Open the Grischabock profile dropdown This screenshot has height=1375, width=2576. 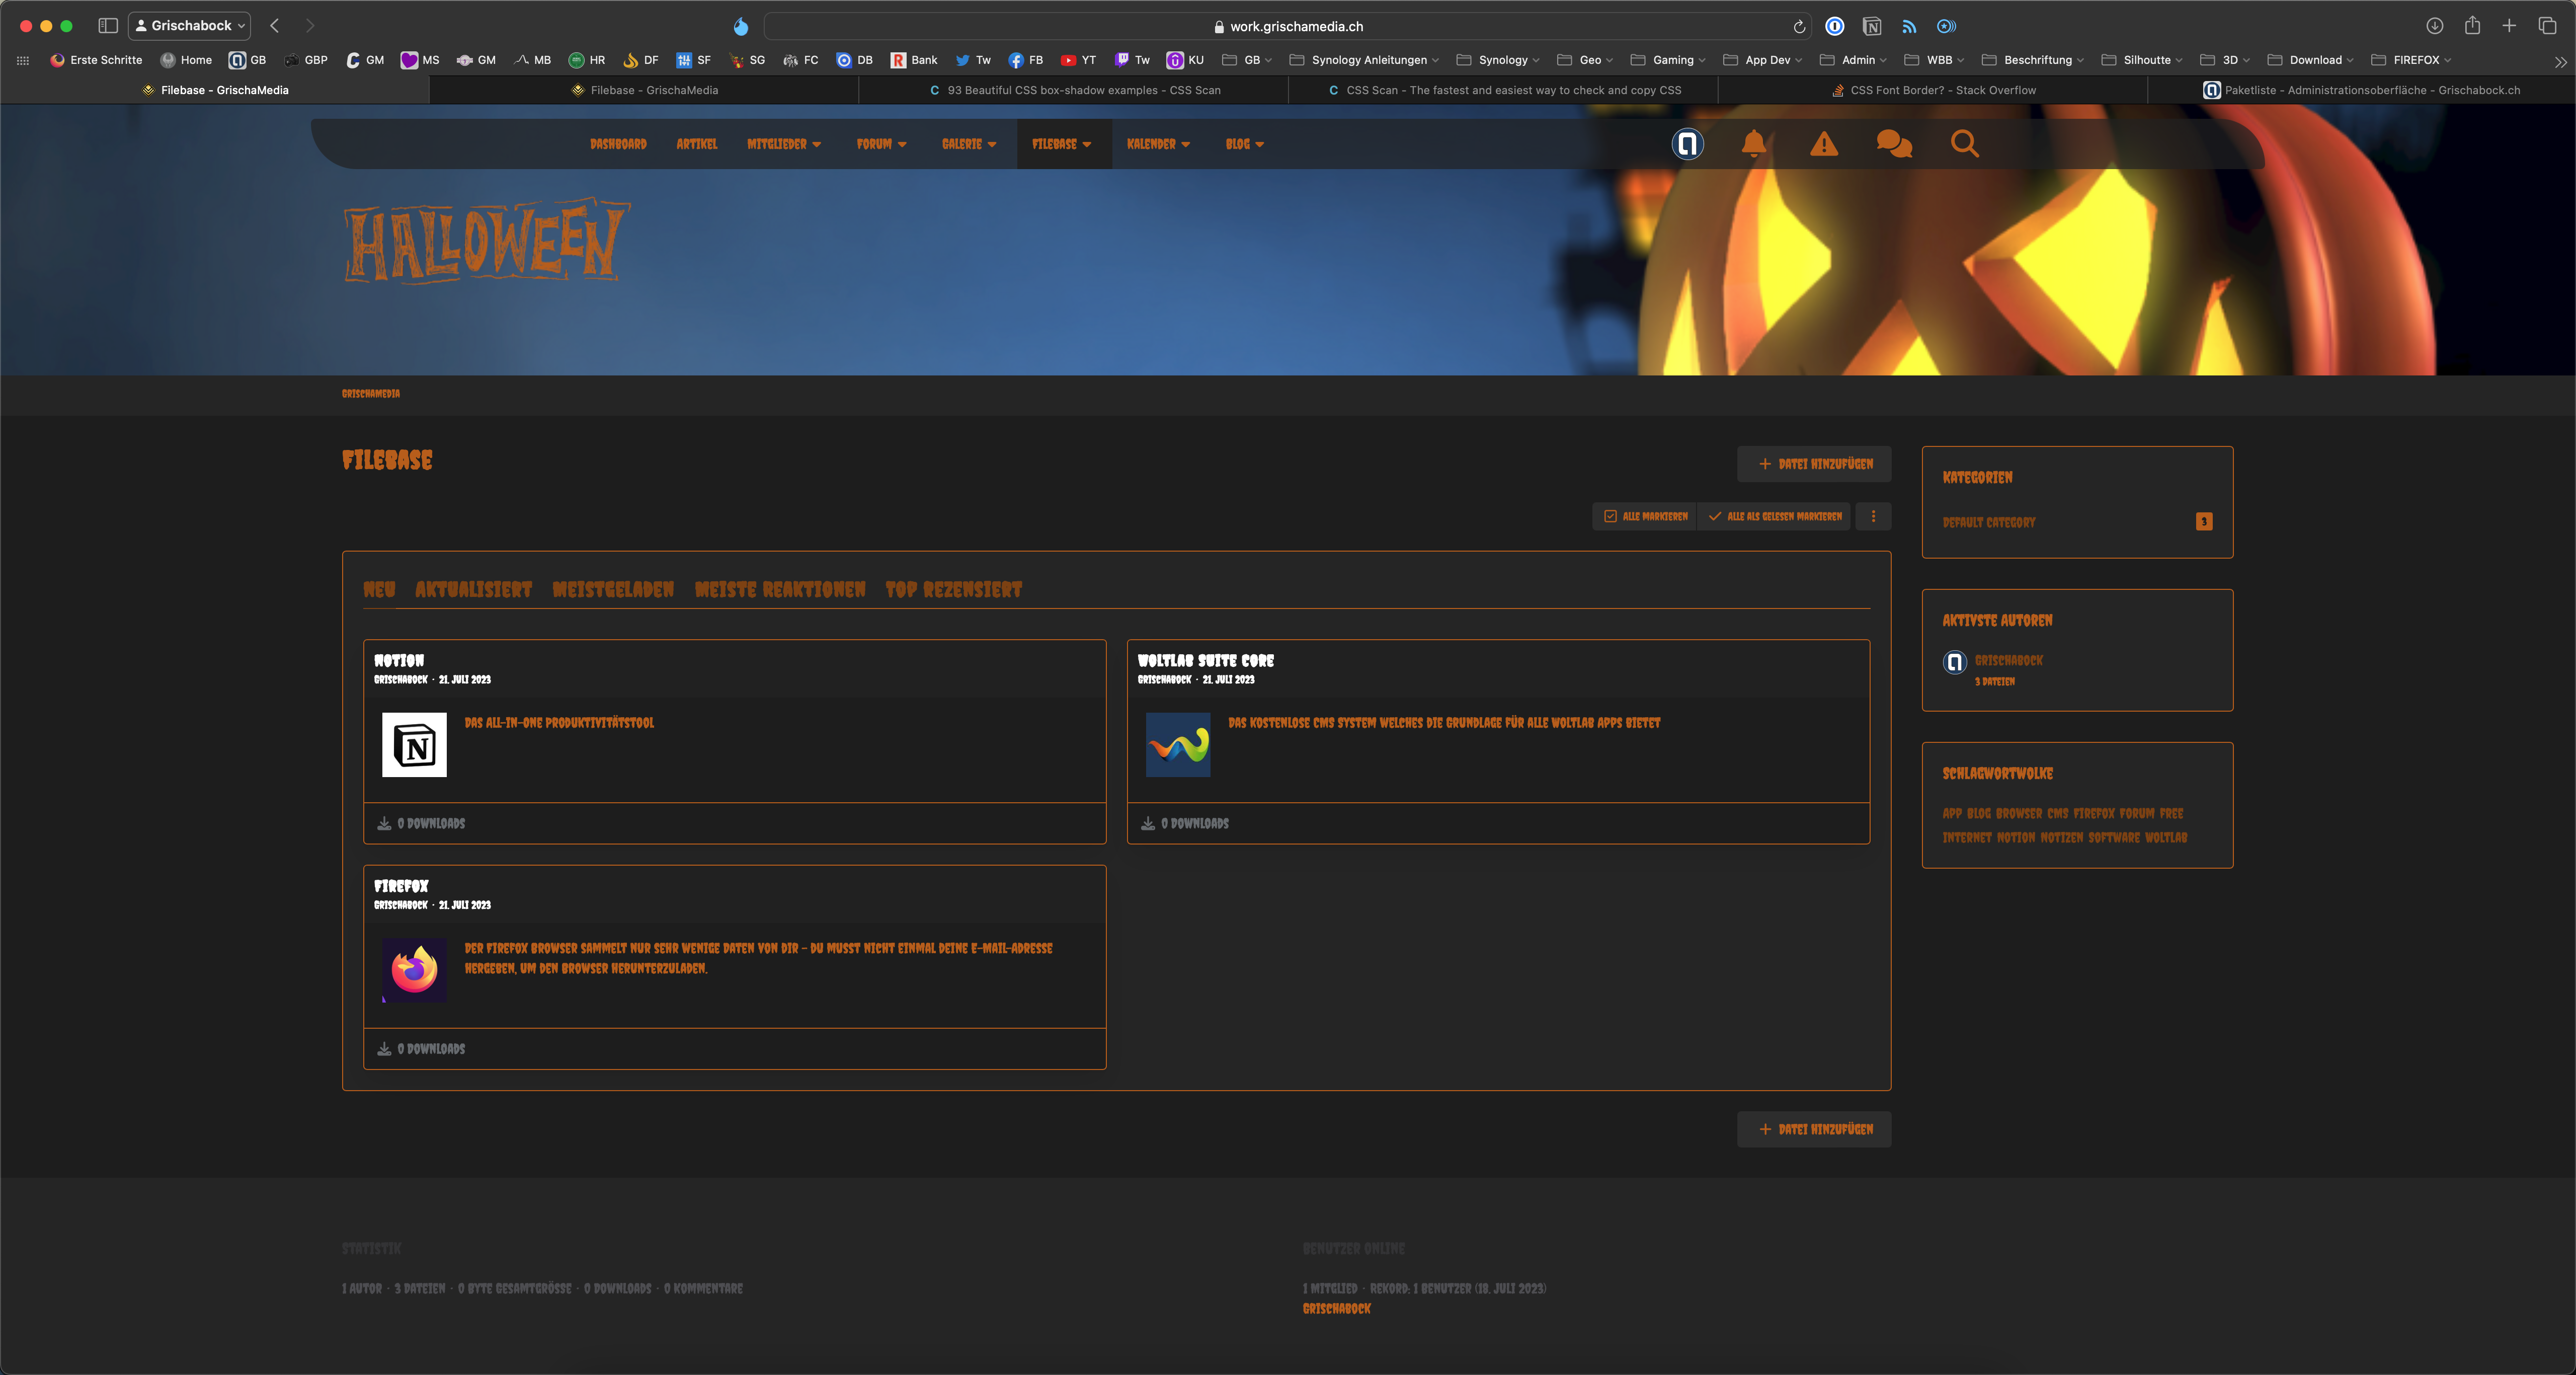(x=190, y=26)
